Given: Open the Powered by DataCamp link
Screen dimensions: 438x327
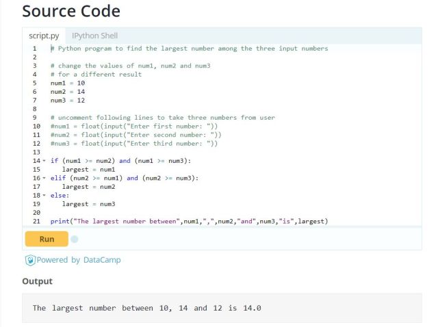Looking at the screenshot, I should point(78,260).
